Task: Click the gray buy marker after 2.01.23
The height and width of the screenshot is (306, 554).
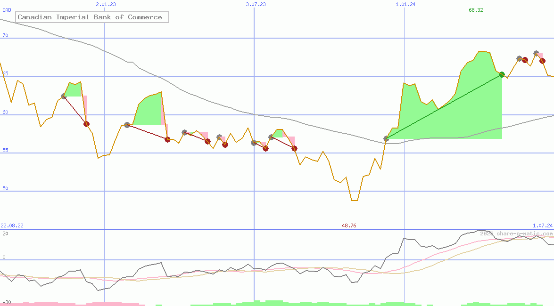Action: coord(127,125)
